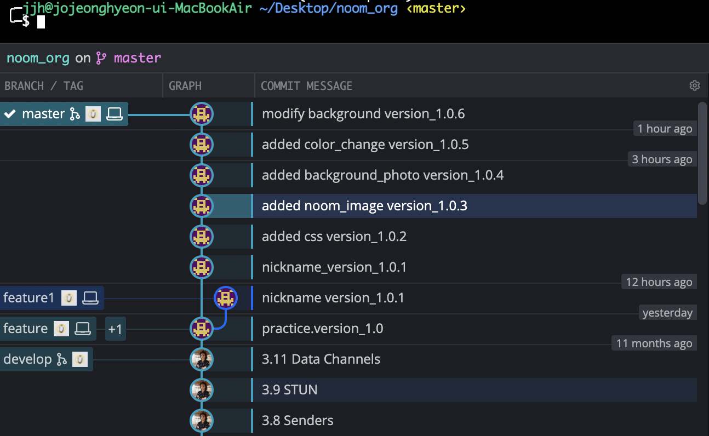The image size is (709, 436).
Task: Click the branch icon next to develop
Action: pyautogui.click(x=62, y=359)
